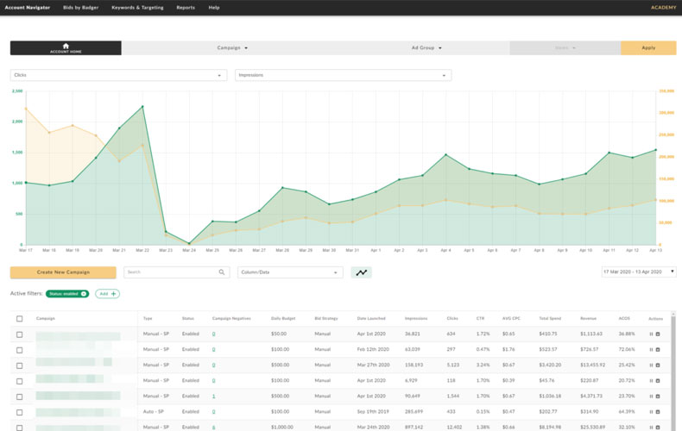Open the Clicks metric dropdown
This screenshot has width=682, height=431.
(118, 75)
